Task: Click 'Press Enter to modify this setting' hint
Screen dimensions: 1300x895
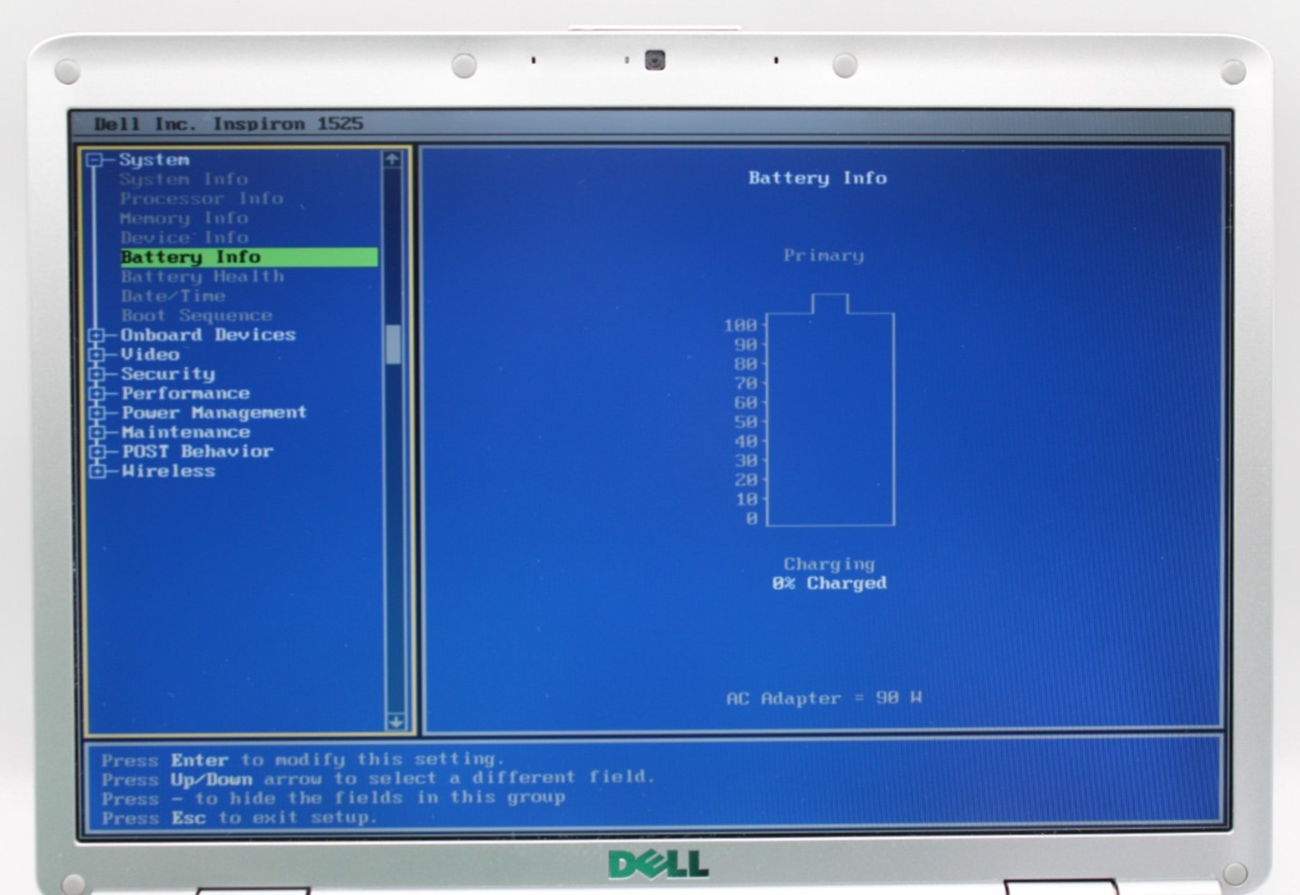Action: (x=303, y=760)
